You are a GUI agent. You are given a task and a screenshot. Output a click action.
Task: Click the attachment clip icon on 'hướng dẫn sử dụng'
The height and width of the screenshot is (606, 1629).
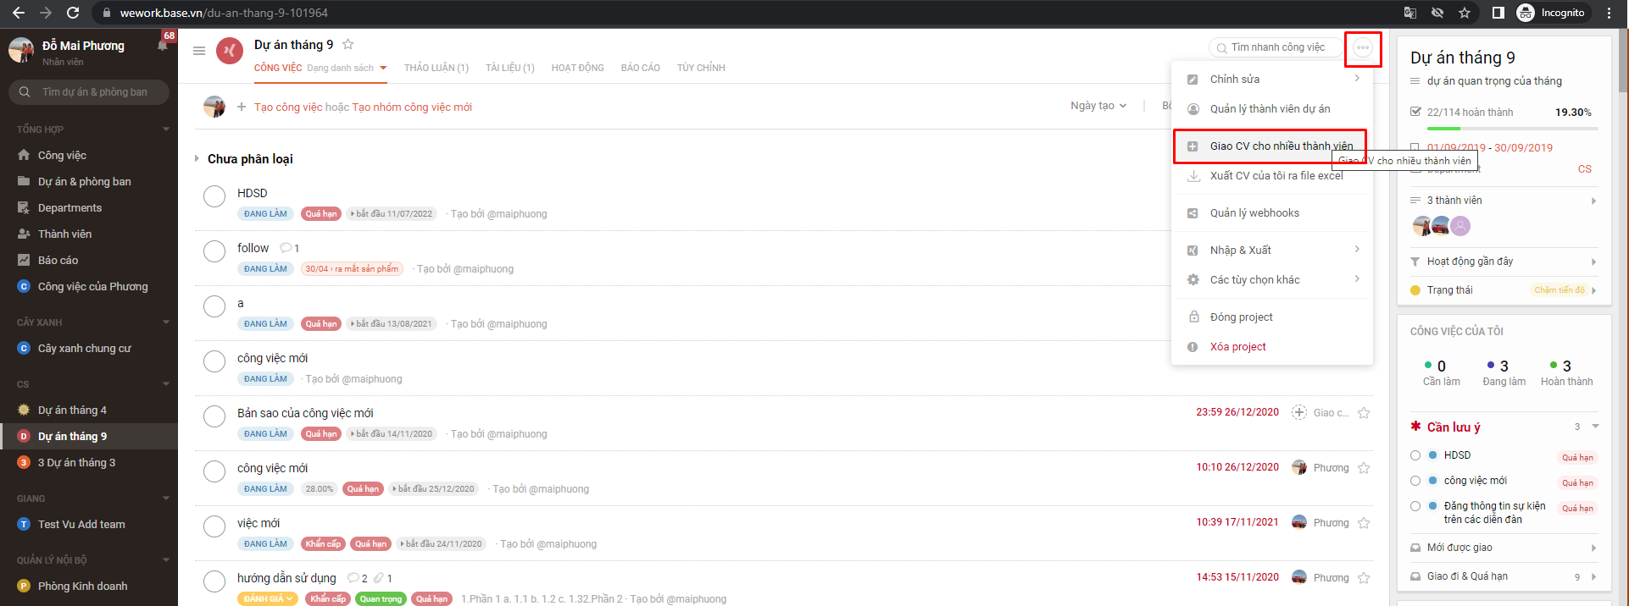click(x=379, y=578)
